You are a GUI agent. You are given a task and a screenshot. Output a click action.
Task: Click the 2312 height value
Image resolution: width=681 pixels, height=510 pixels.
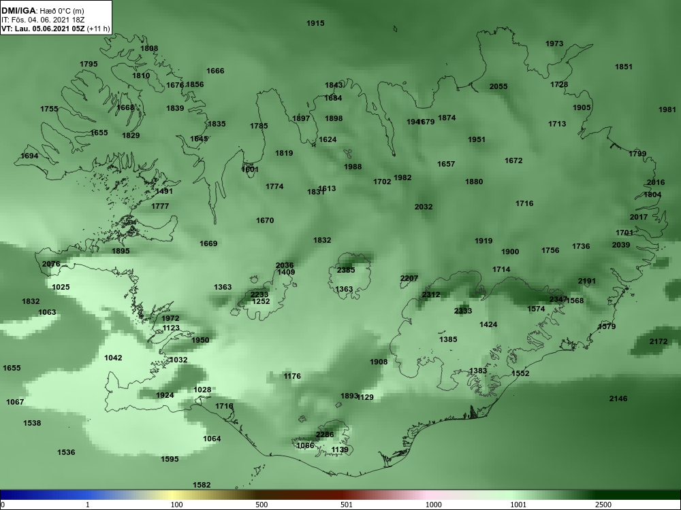click(x=431, y=295)
